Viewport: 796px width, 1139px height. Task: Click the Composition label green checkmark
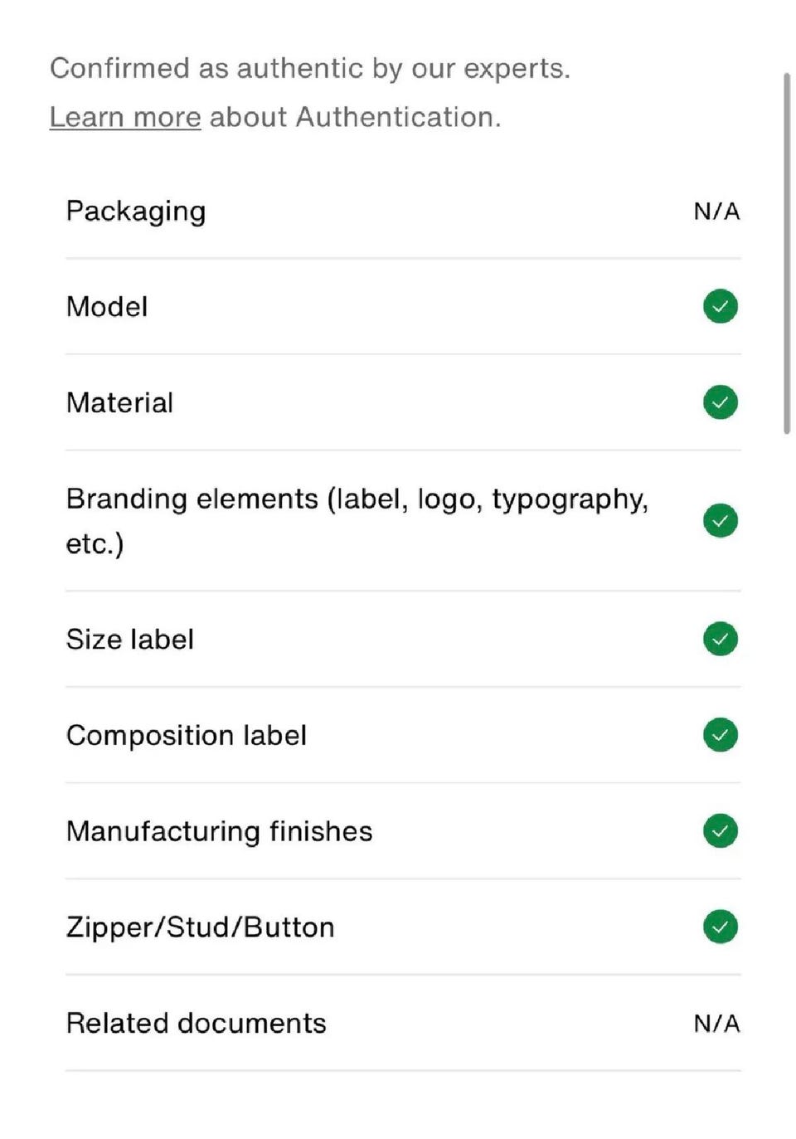(720, 735)
